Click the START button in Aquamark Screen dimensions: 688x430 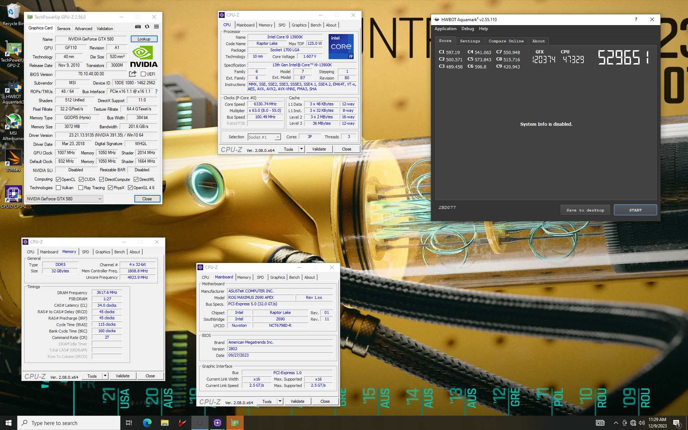[x=635, y=210]
